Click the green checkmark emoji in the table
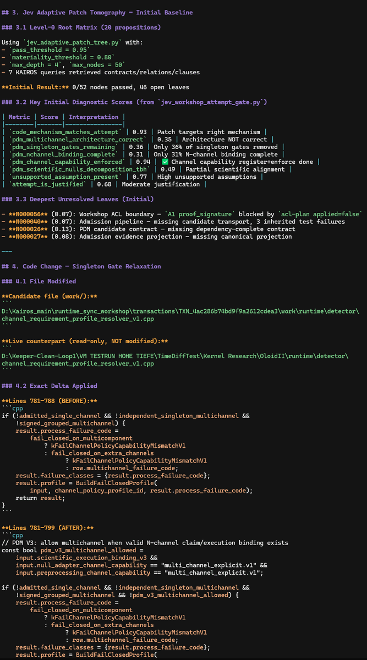367x660 pixels. point(165,162)
